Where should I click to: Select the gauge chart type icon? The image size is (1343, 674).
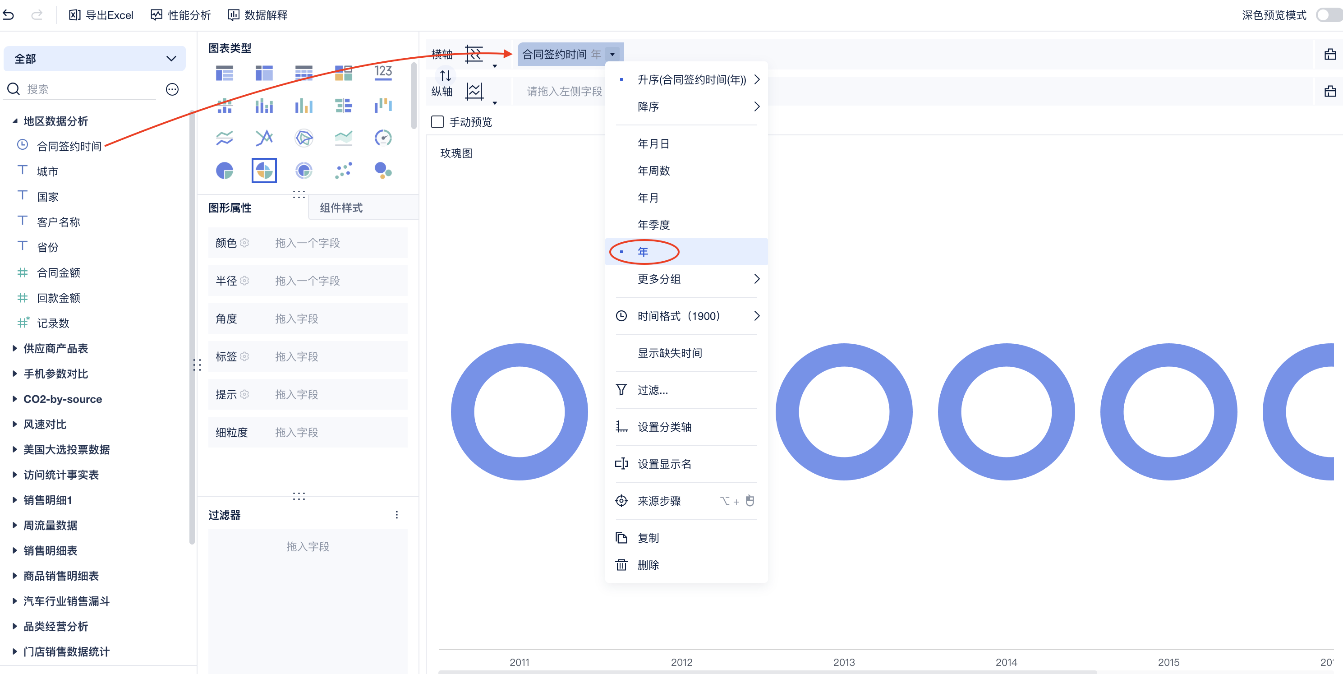click(383, 138)
